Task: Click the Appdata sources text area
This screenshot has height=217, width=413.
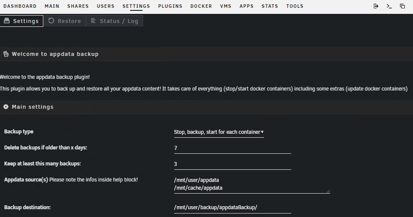Action: [x=250, y=184]
